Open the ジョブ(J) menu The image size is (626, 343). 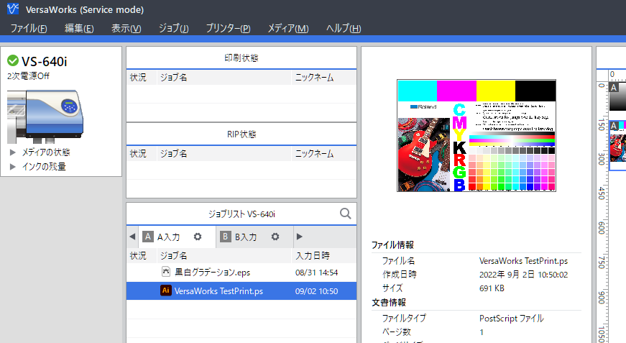(173, 28)
